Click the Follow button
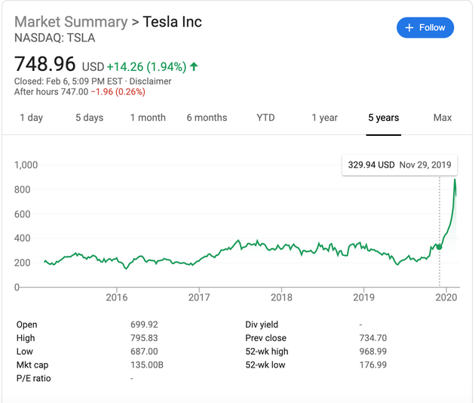This screenshot has height=403, width=475. pyautogui.click(x=425, y=28)
